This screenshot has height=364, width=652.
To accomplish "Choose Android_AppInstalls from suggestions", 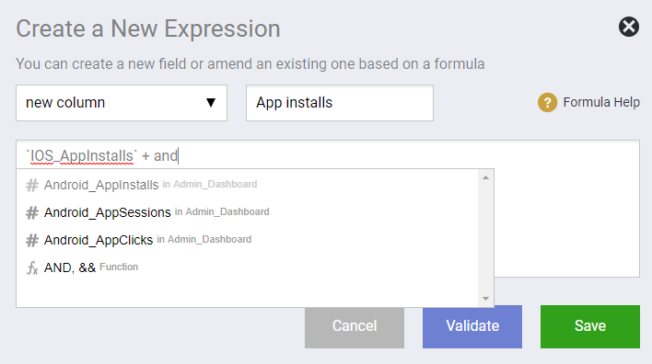I will [x=247, y=185].
